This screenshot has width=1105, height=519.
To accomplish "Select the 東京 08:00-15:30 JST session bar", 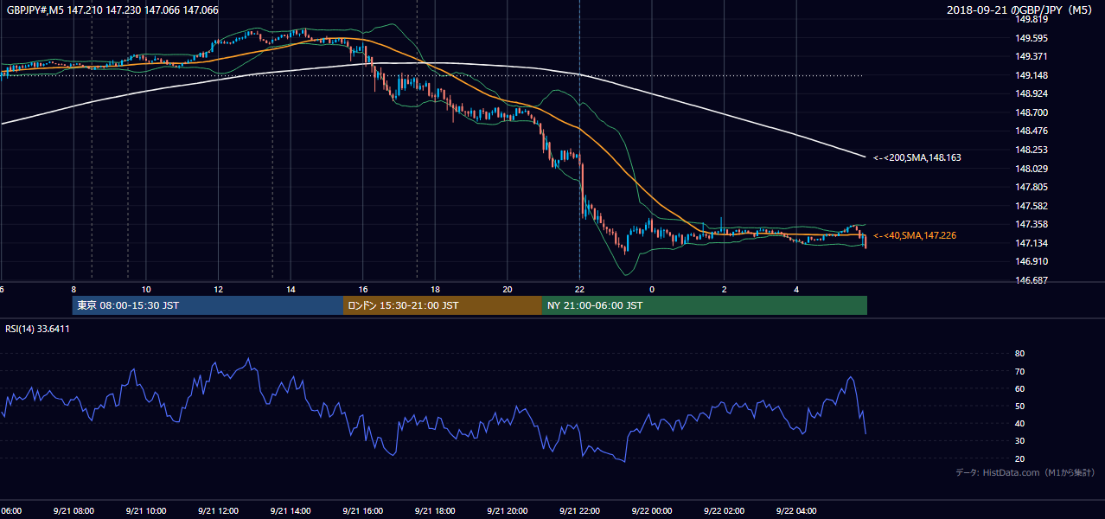I will point(208,305).
